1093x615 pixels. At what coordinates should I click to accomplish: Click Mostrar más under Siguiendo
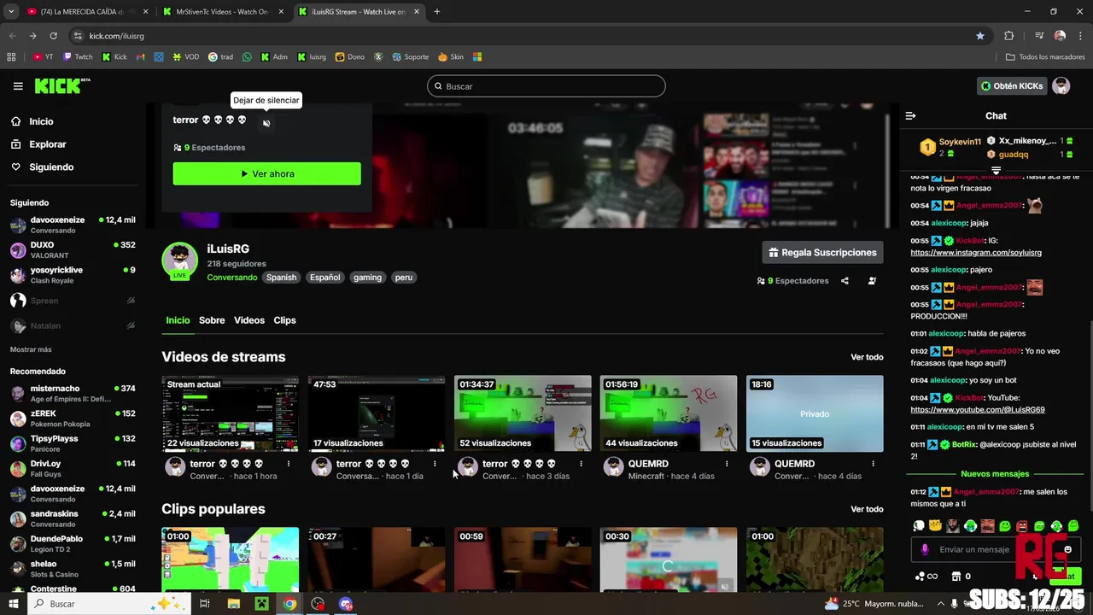(31, 349)
